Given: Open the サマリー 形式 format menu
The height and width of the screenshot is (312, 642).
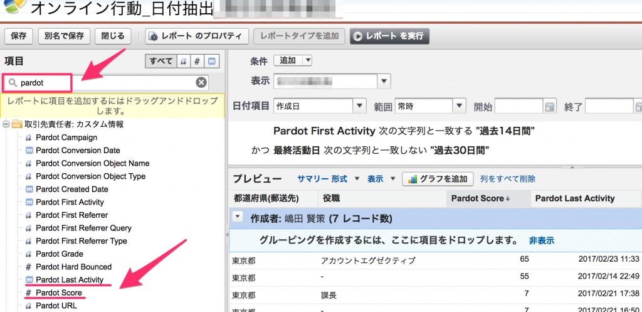Looking at the screenshot, I should 328,179.
